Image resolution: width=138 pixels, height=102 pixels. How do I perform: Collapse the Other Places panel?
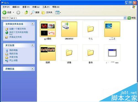pos(32,45)
